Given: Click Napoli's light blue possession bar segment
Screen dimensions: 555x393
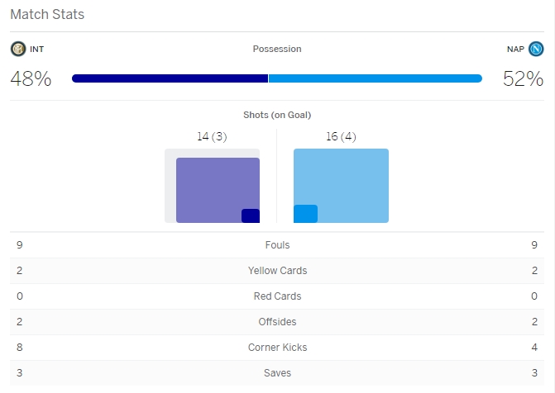Looking at the screenshot, I should pyautogui.click(x=375, y=78).
